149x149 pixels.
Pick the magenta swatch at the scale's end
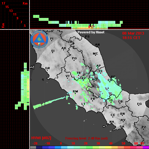(146, 147)
